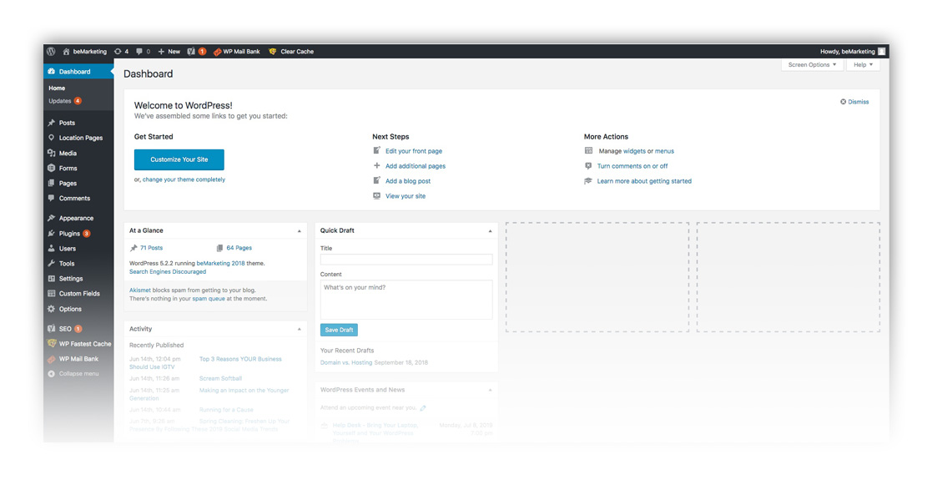Open WP Mail Bank in the sidebar
This screenshot has height=500, width=927.
coord(78,359)
